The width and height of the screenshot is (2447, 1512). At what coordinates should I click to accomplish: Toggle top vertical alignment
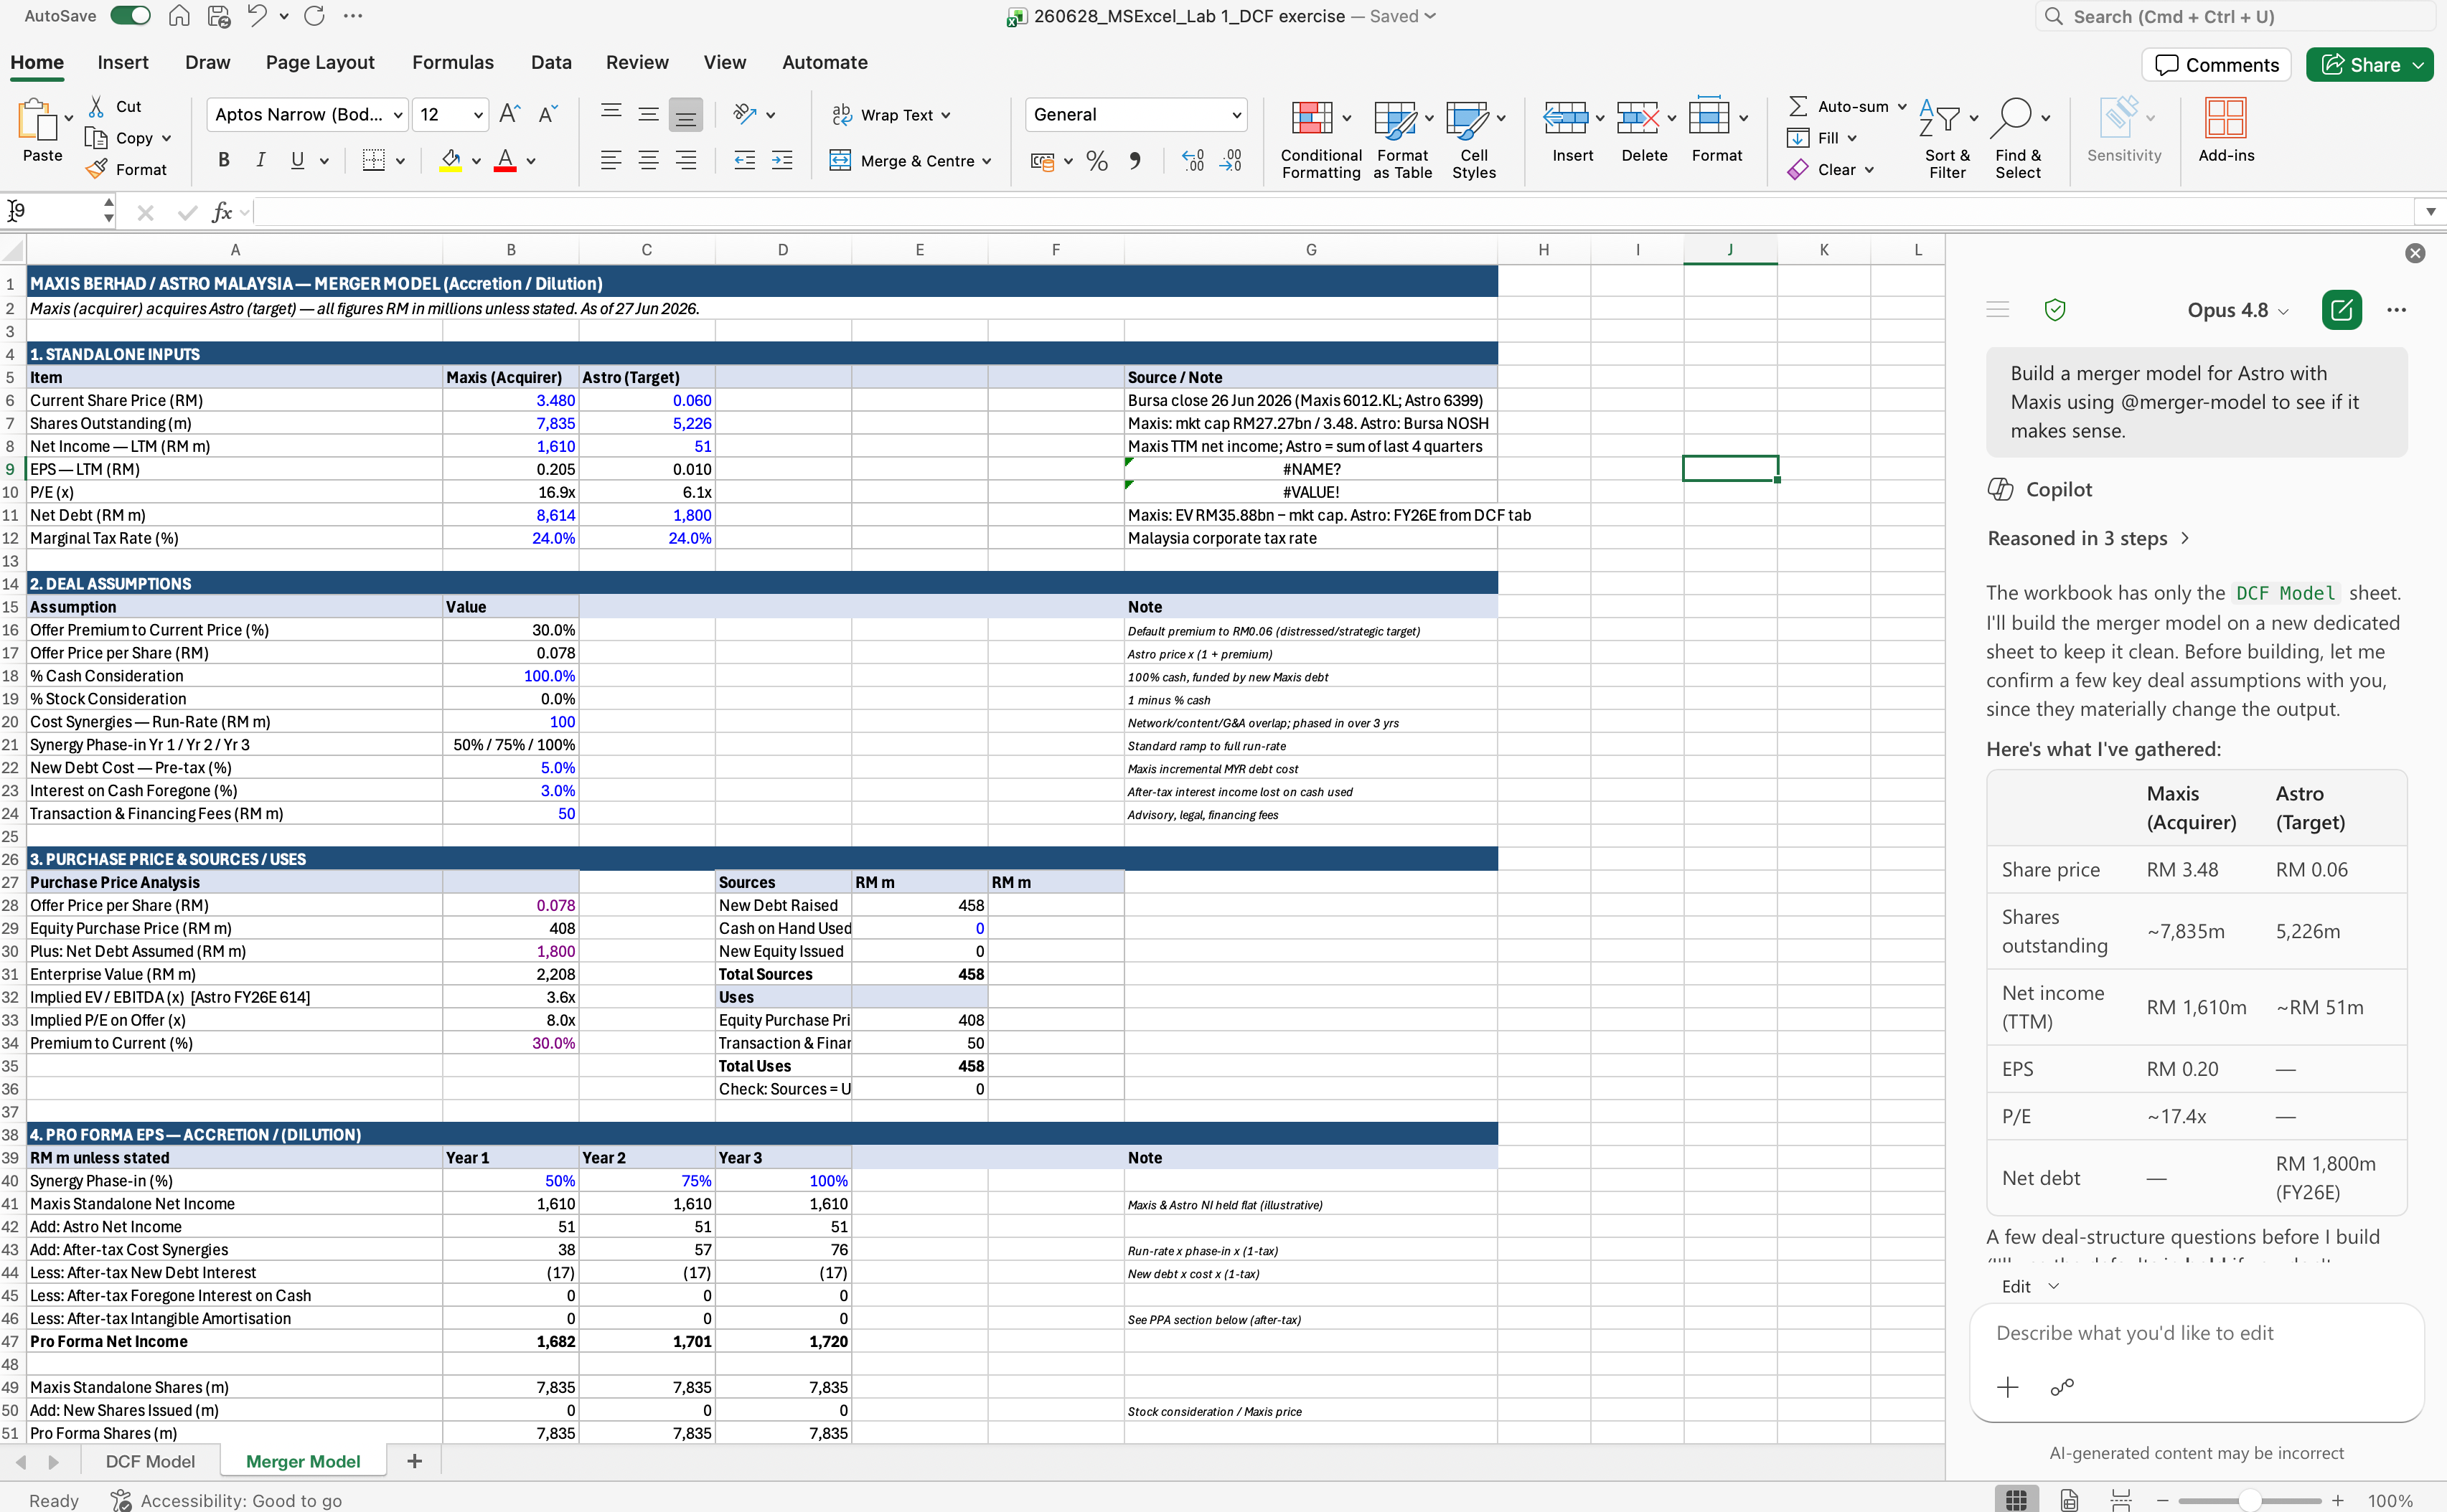(611, 114)
